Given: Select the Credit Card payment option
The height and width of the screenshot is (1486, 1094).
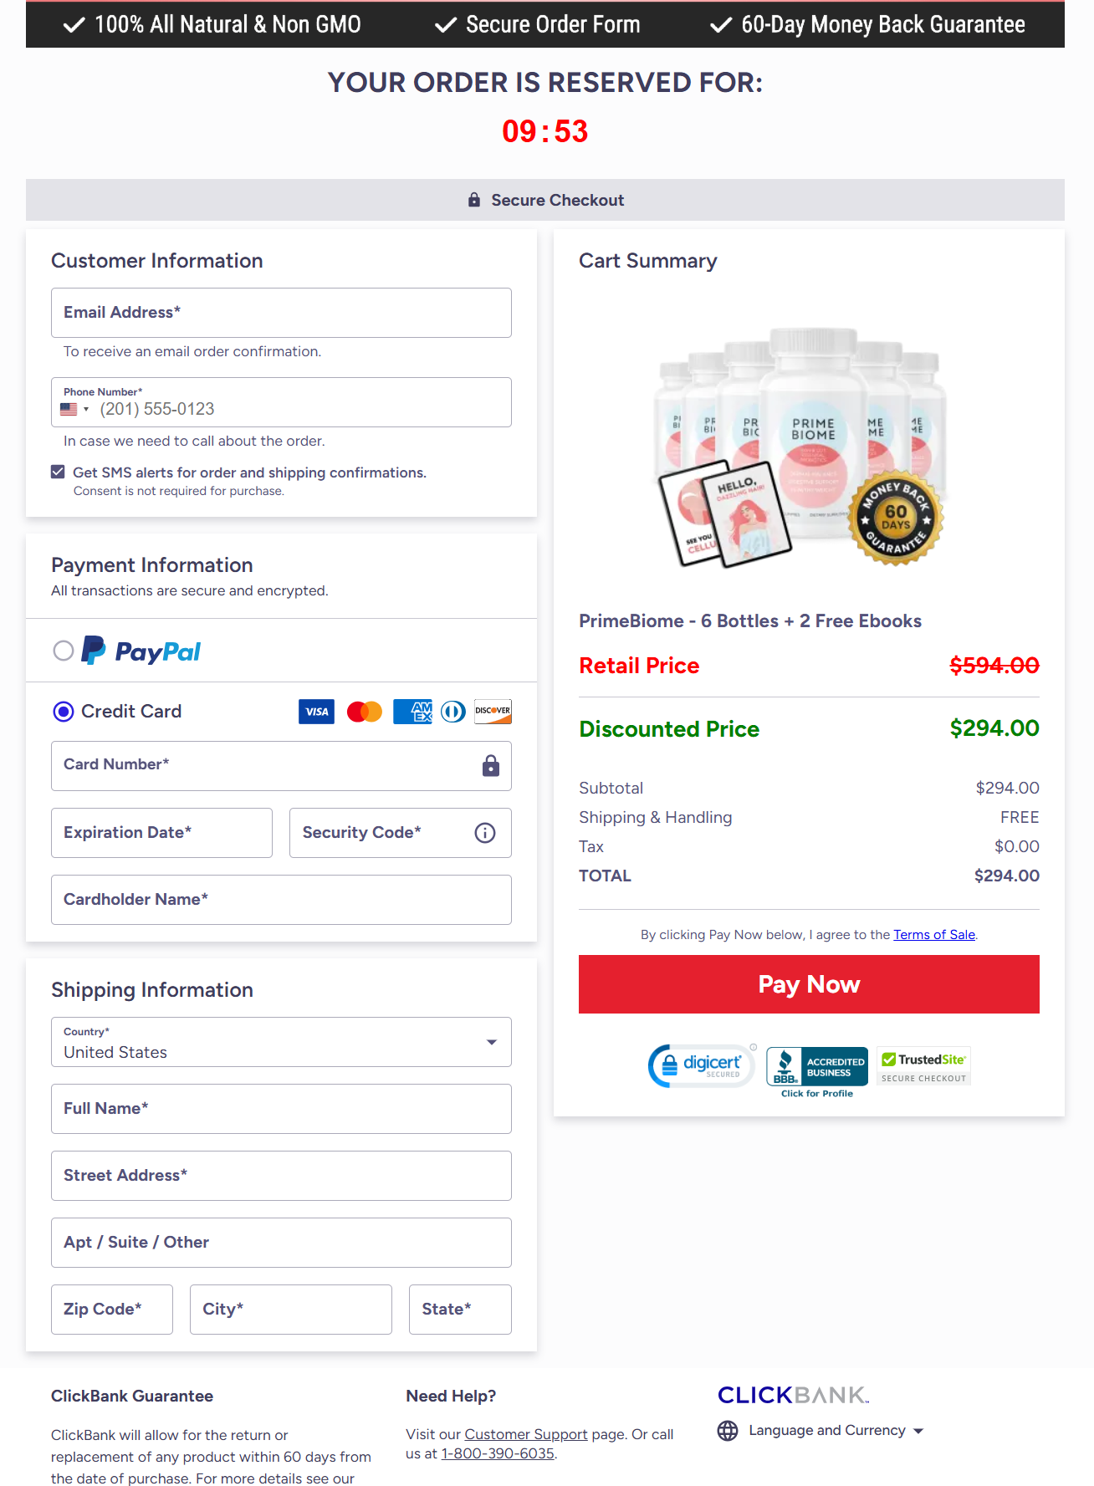Looking at the screenshot, I should tap(63, 711).
